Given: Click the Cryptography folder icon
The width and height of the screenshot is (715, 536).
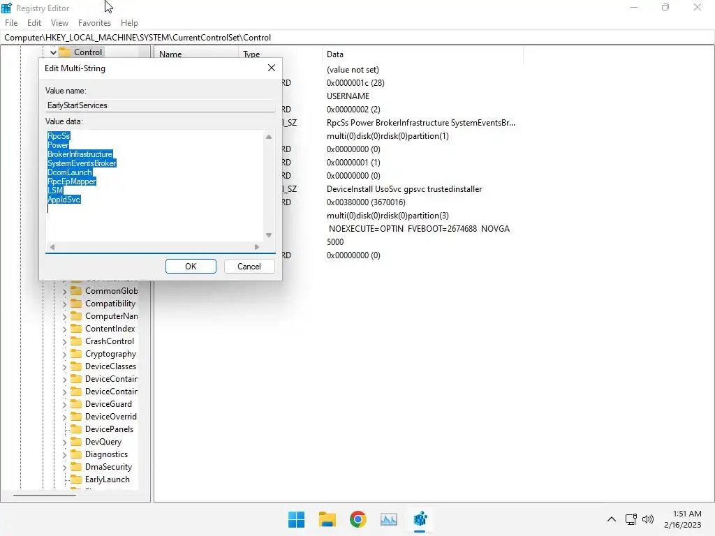Looking at the screenshot, I should 76,354.
